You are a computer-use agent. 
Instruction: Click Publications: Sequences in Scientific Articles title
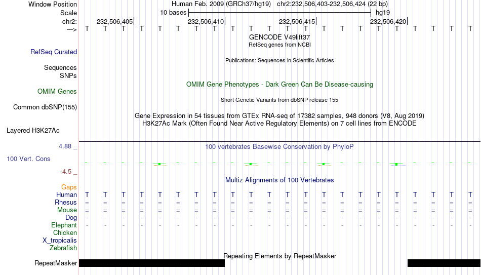click(x=279, y=60)
